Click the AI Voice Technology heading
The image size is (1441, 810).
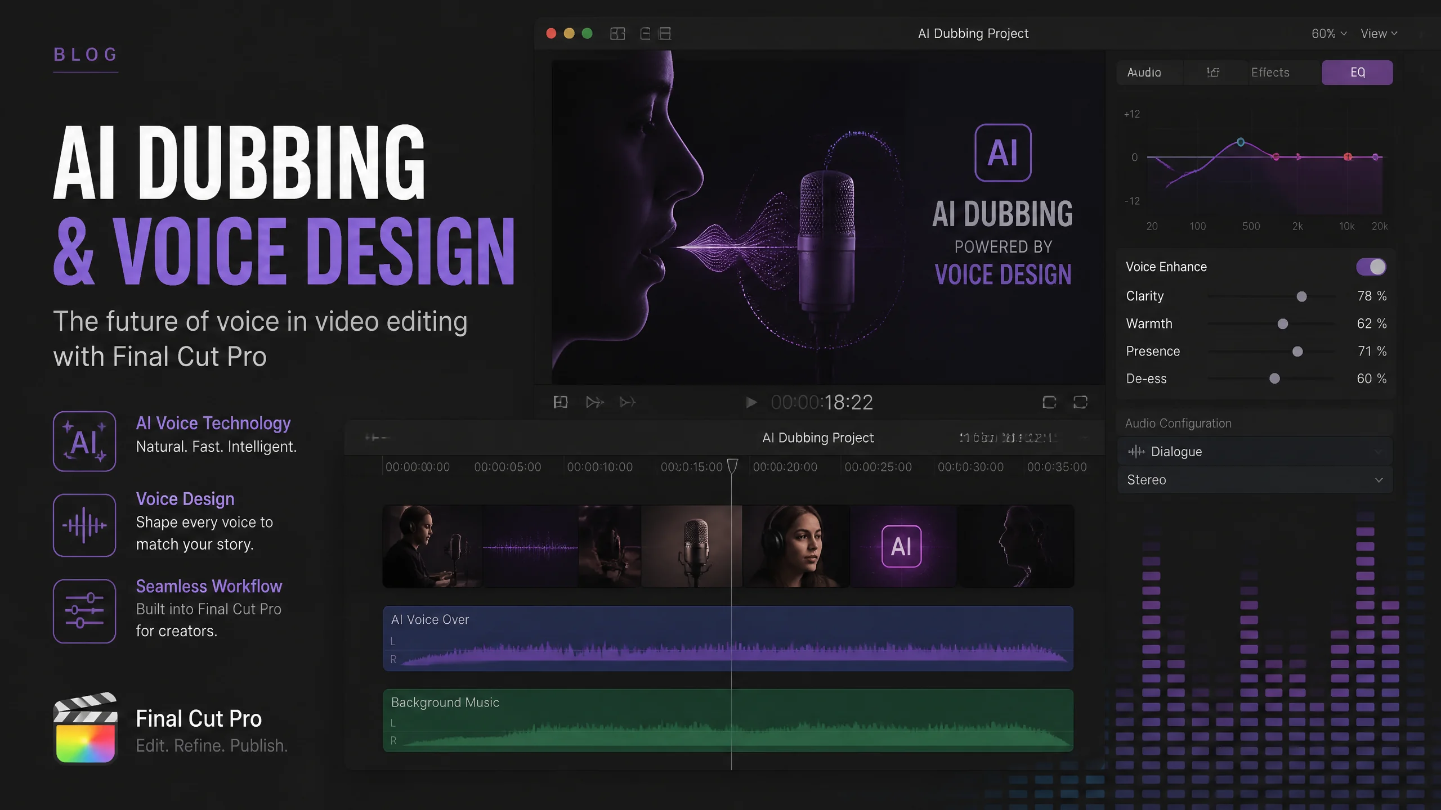pyautogui.click(x=213, y=423)
